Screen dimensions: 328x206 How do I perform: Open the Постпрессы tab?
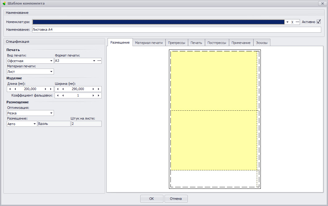click(x=217, y=43)
